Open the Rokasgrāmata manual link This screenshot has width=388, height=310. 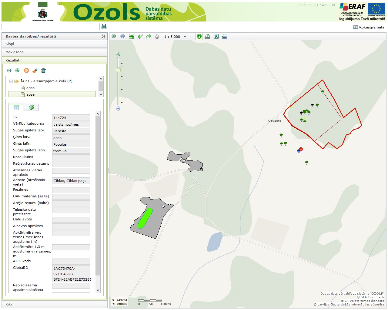click(x=369, y=27)
